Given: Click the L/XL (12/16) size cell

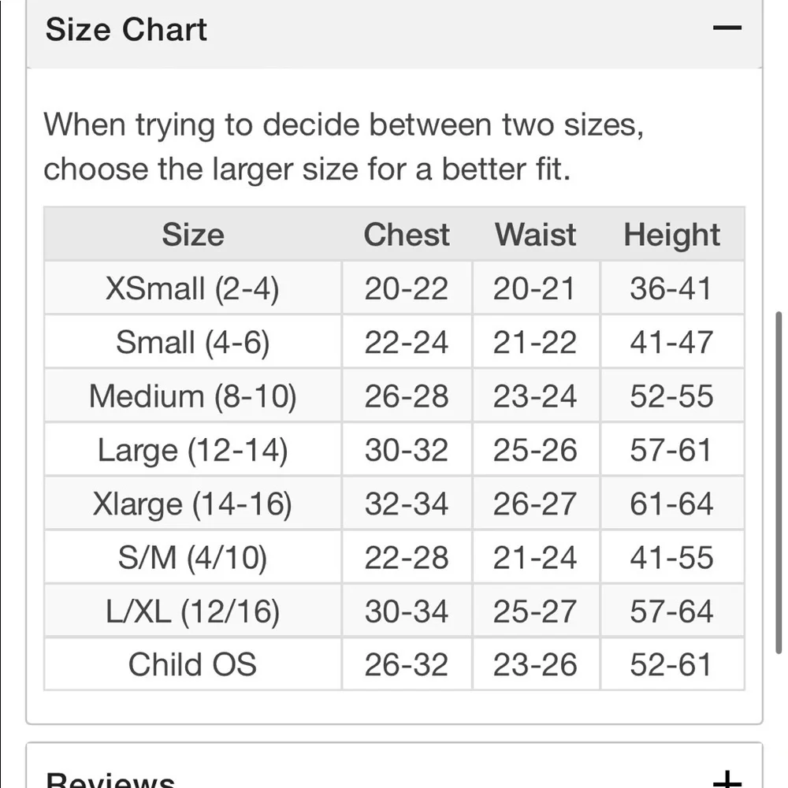Looking at the screenshot, I should click(x=193, y=611).
